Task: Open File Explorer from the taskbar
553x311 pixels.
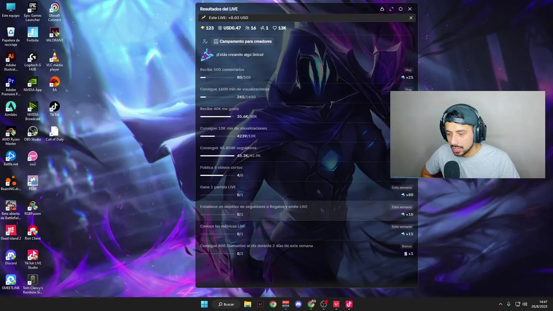Action: [x=248, y=304]
